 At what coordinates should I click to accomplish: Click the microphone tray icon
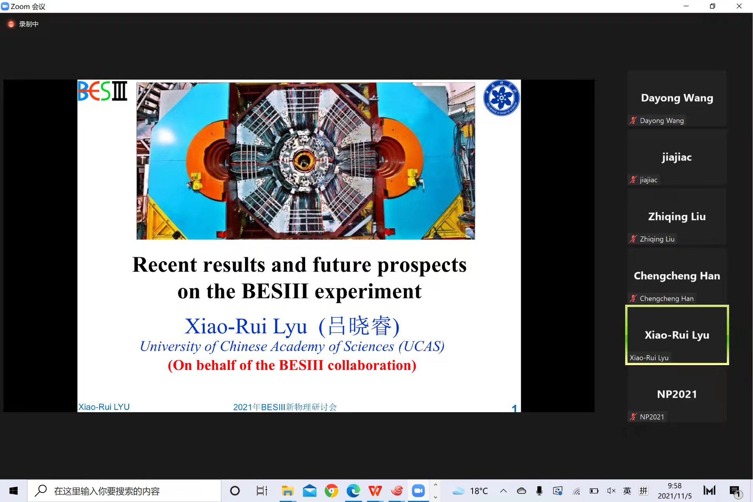click(x=540, y=491)
